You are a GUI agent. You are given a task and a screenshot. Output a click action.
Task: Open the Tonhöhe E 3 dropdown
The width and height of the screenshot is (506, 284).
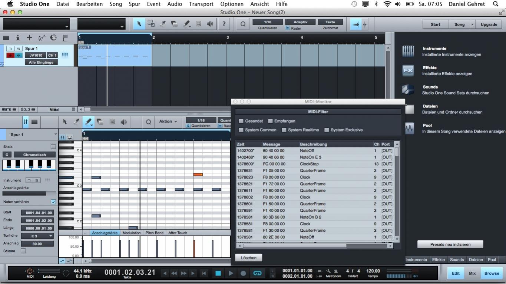click(37, 236)
